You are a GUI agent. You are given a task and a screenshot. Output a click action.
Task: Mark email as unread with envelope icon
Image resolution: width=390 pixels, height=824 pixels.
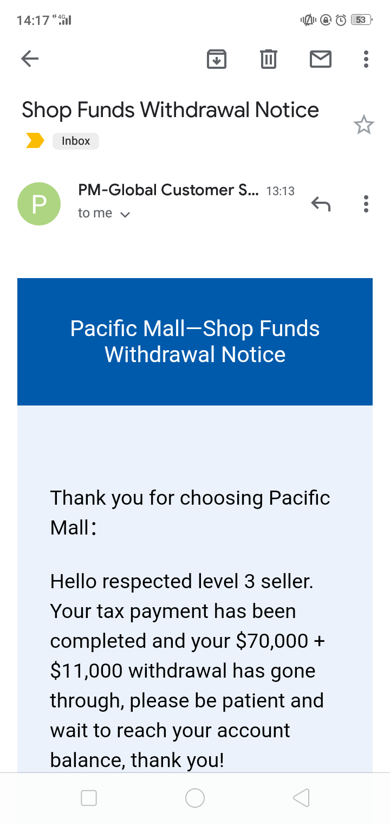click(321, 59)
